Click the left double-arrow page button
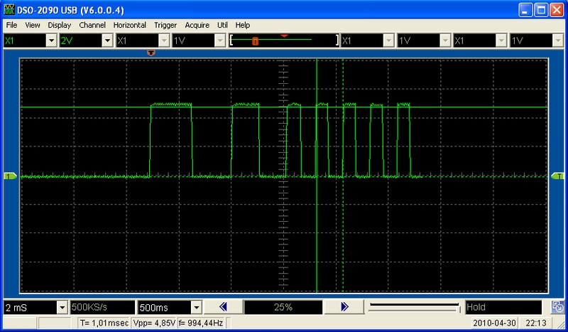568x332 pixels. [x=223, y=307]
